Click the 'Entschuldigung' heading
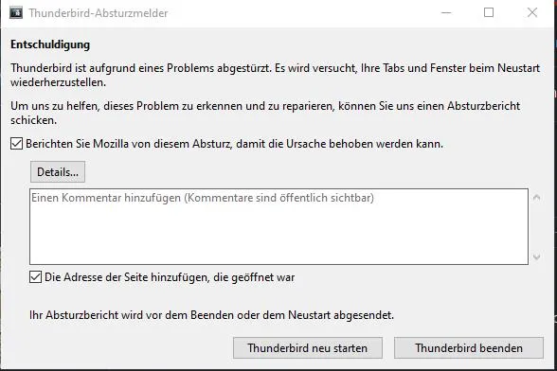Viewport: 557px width, 371px height. [x=50, y=44]
